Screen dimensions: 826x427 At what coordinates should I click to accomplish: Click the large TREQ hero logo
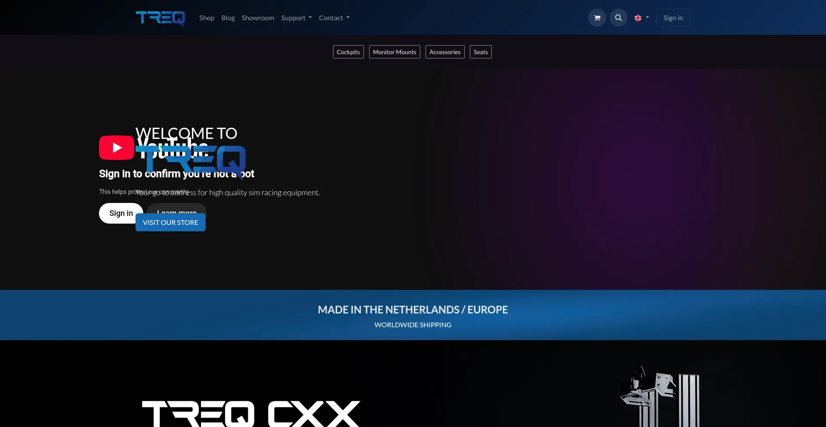(191, 162)
